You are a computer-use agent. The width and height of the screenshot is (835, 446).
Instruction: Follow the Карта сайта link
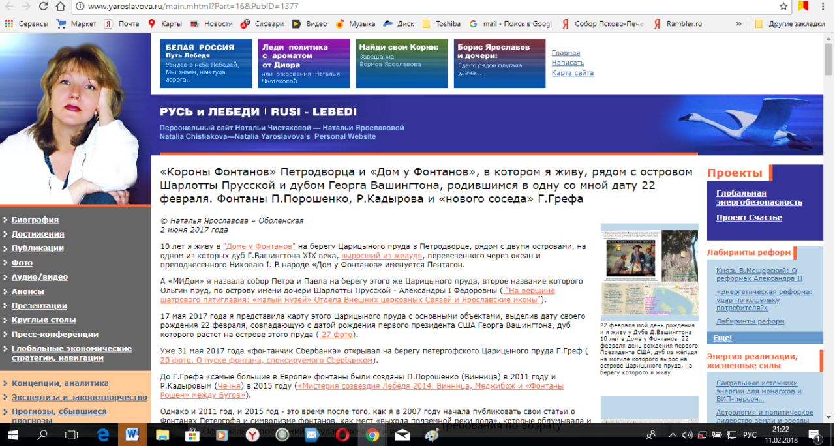[573, 73]
